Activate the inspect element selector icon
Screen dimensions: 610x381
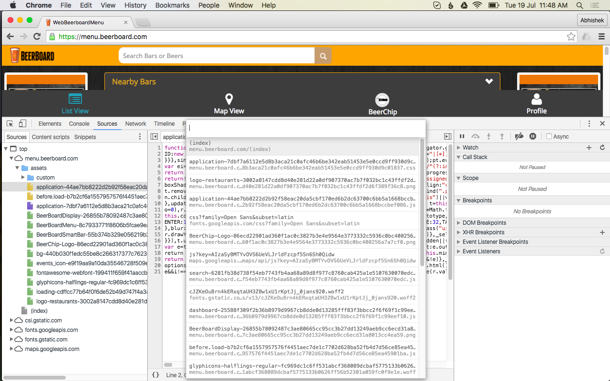tap(10, 123)
